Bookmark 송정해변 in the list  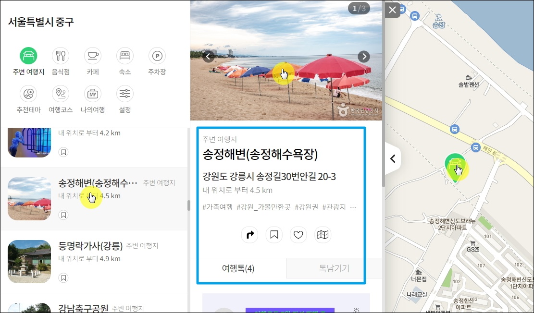(63, 215)
